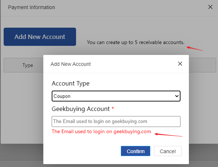
Task: Click the red email validation error message
Action: [x=101, y=132]
